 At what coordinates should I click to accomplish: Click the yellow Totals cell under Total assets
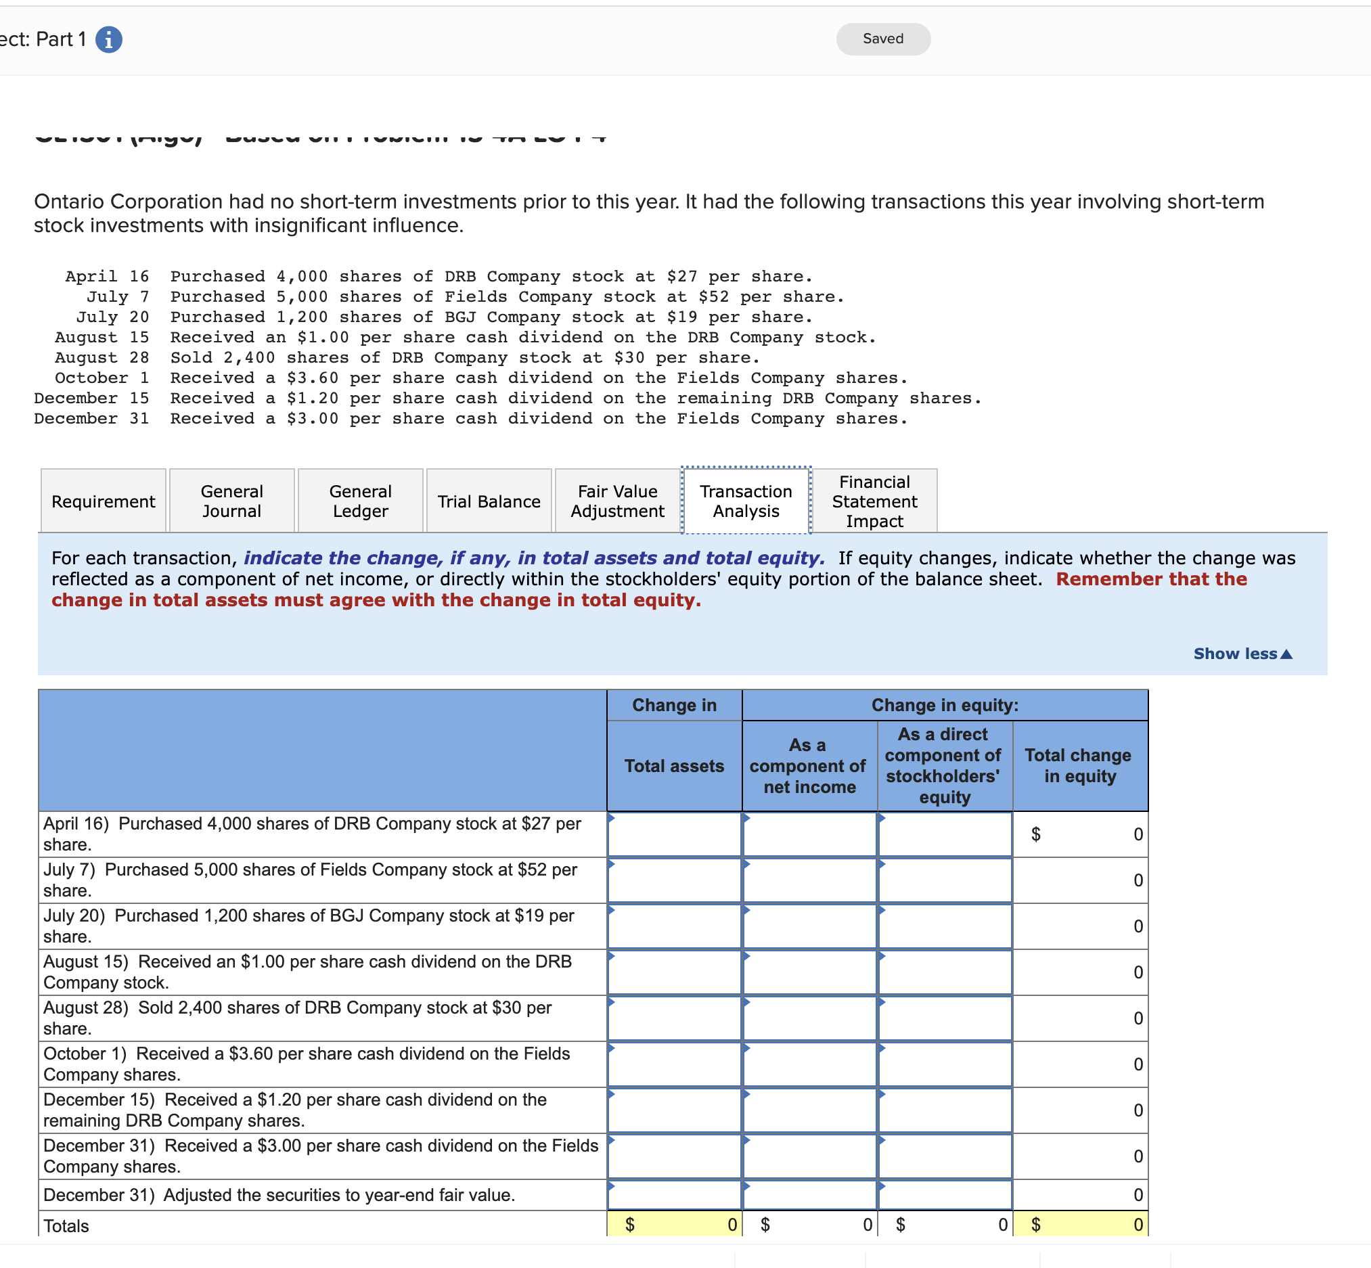674,1225
